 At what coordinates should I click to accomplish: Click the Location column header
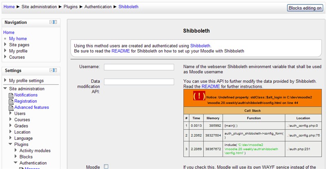(x=303, y=118)
